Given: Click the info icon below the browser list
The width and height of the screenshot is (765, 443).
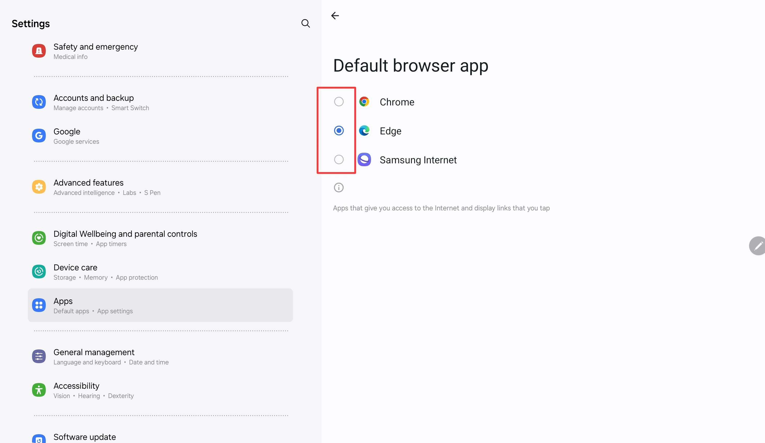Looking at the screenshot, I should pos(338,188).
